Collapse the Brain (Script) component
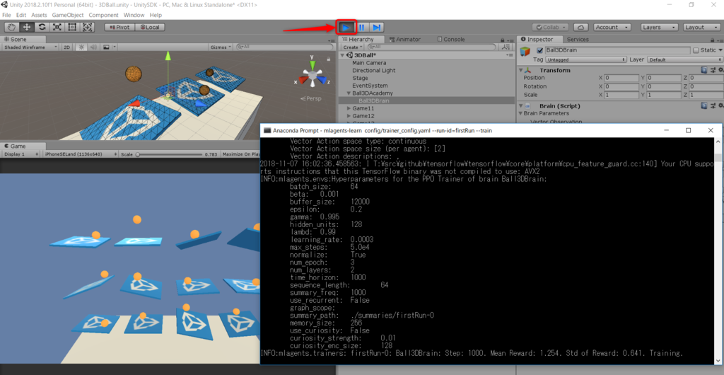Screen dimensions: 724x375 521,105
